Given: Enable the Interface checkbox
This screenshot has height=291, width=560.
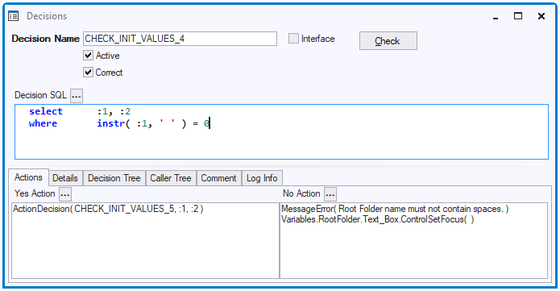Looking at the screenshot, I should (x=293, y=38).
